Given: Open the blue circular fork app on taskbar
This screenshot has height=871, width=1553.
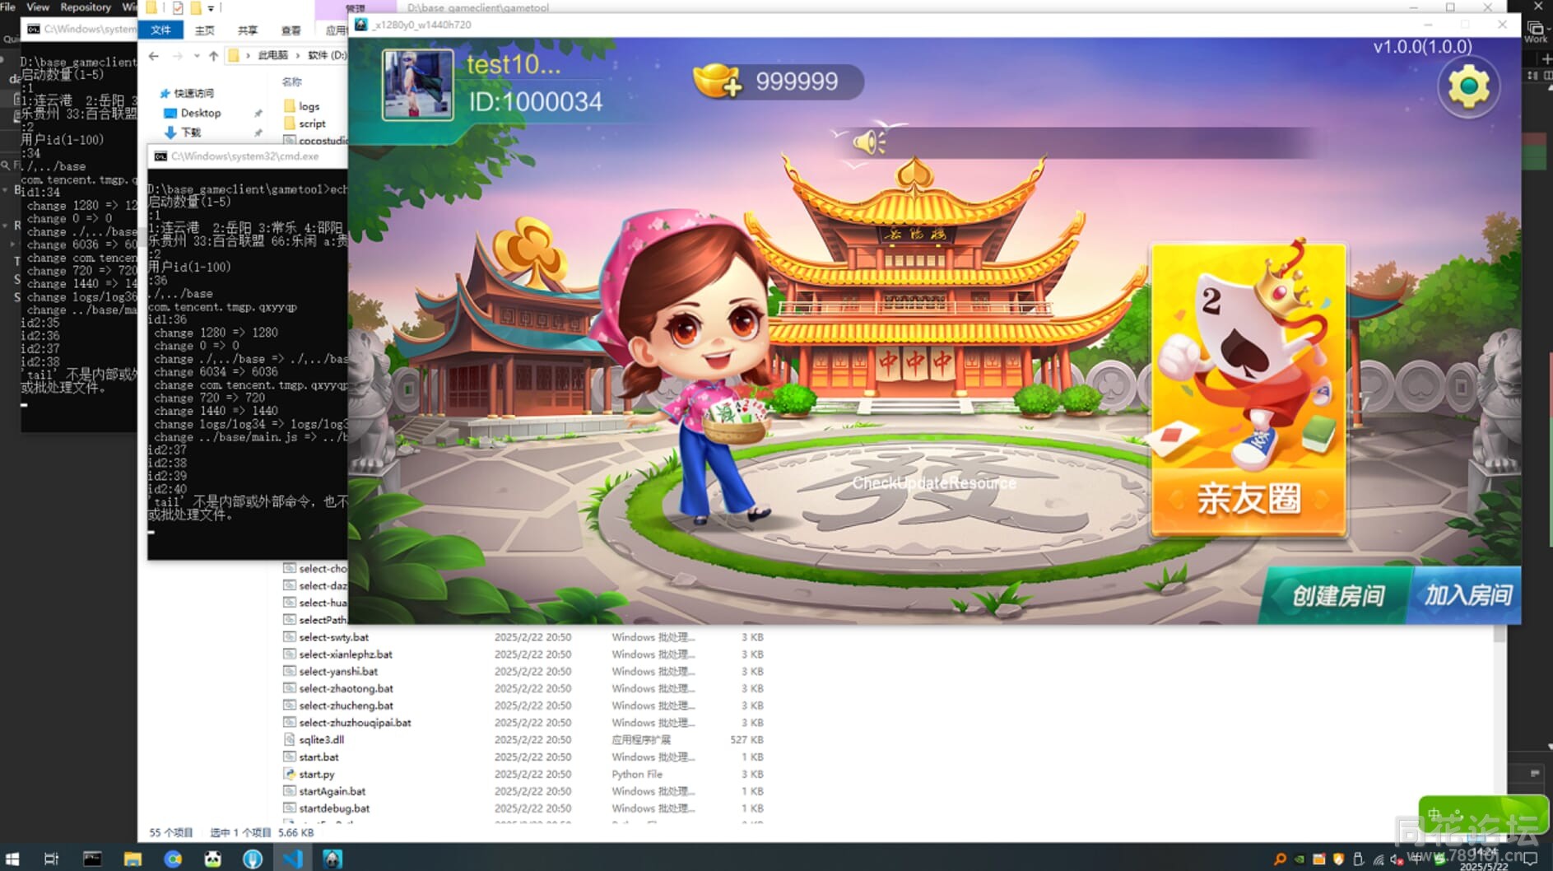Looking at the screenshot, I should click(253, 859).
